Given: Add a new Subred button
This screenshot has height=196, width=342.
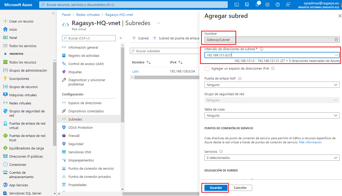Looking at the screenshot, I should pyautogui.click(x=140, y=38).
